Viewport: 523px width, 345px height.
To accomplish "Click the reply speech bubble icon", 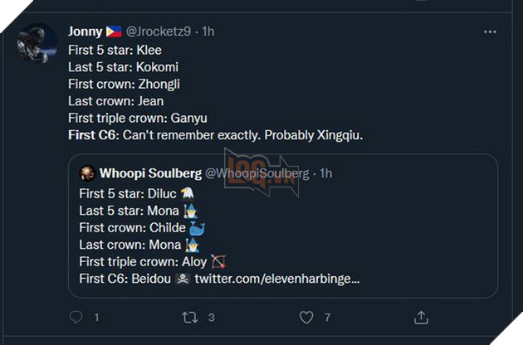I will click(x=76, y=317).
